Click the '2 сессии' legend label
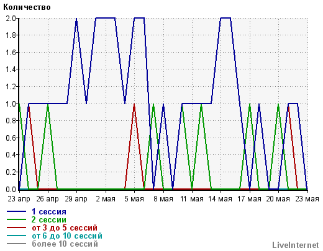The height and width of the screenshot is (251, 323). pos(49,219)
